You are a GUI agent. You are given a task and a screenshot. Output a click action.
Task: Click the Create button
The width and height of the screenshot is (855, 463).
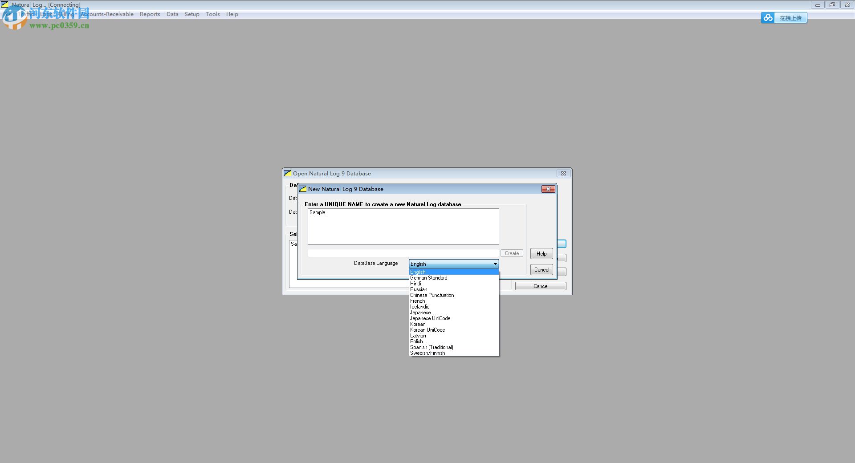coord(512,253)
